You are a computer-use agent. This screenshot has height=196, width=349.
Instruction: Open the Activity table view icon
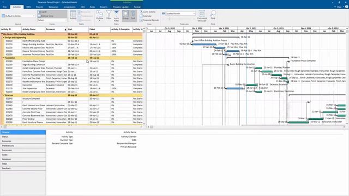(73, 15)
